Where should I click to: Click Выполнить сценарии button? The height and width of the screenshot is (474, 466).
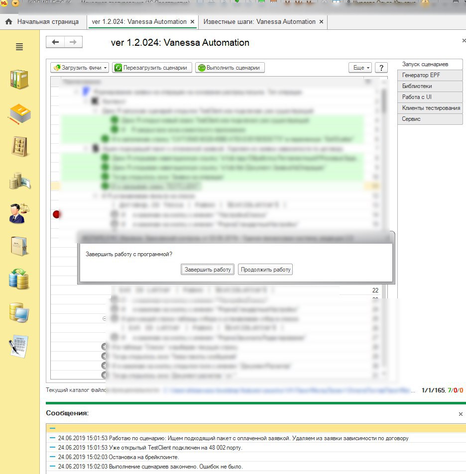tap(230, 68)
